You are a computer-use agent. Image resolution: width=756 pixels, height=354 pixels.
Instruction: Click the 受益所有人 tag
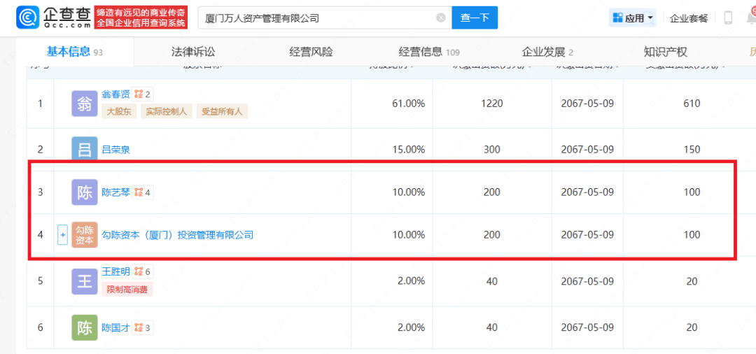pos(222,112)
